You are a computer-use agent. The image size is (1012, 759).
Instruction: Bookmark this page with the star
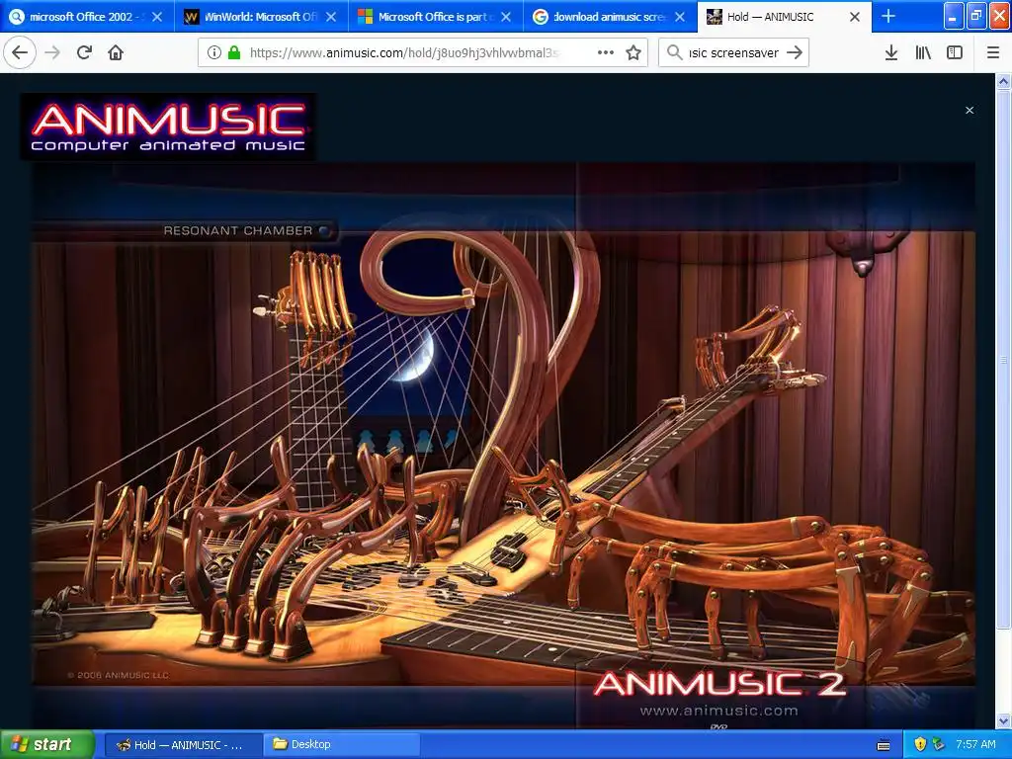tap(633, 52)
